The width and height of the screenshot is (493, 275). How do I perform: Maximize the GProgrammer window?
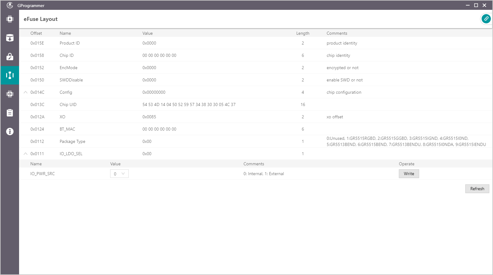(x=476, y=5)
